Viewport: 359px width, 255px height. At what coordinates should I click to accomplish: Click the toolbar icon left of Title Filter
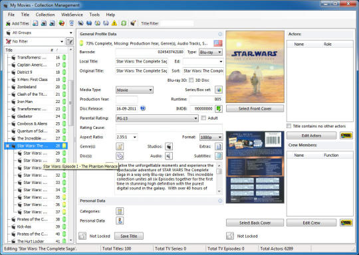pyautogui.click(x=133, y=23)
